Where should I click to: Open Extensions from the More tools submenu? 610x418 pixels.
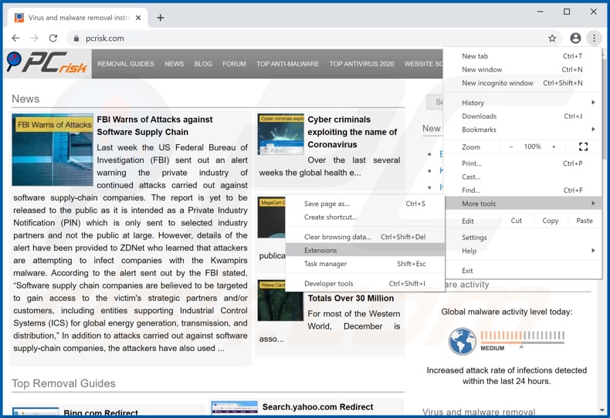[x=365, y=250]
